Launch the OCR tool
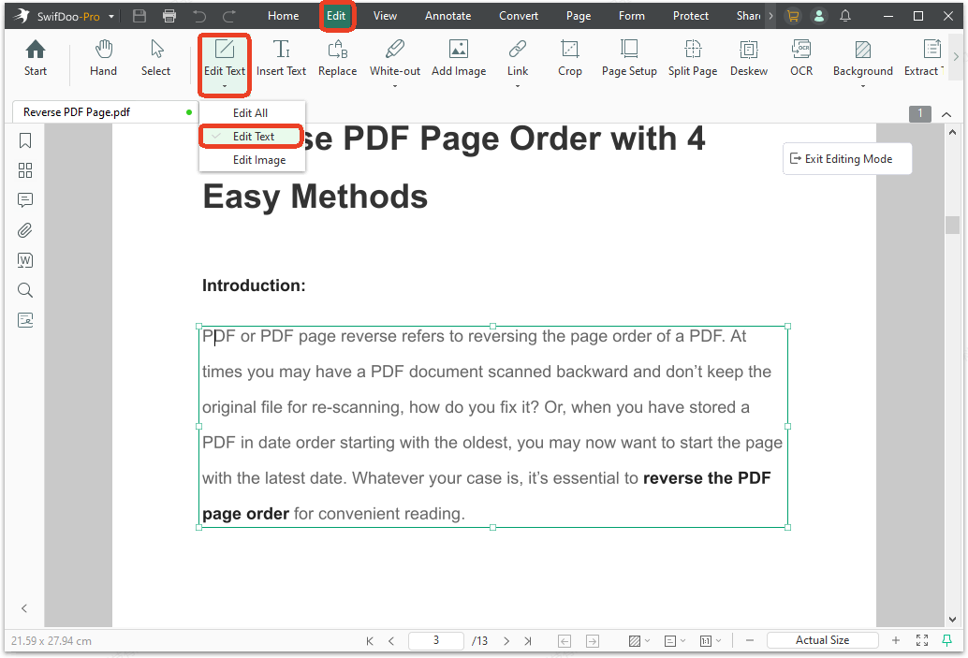 point(801,58)
